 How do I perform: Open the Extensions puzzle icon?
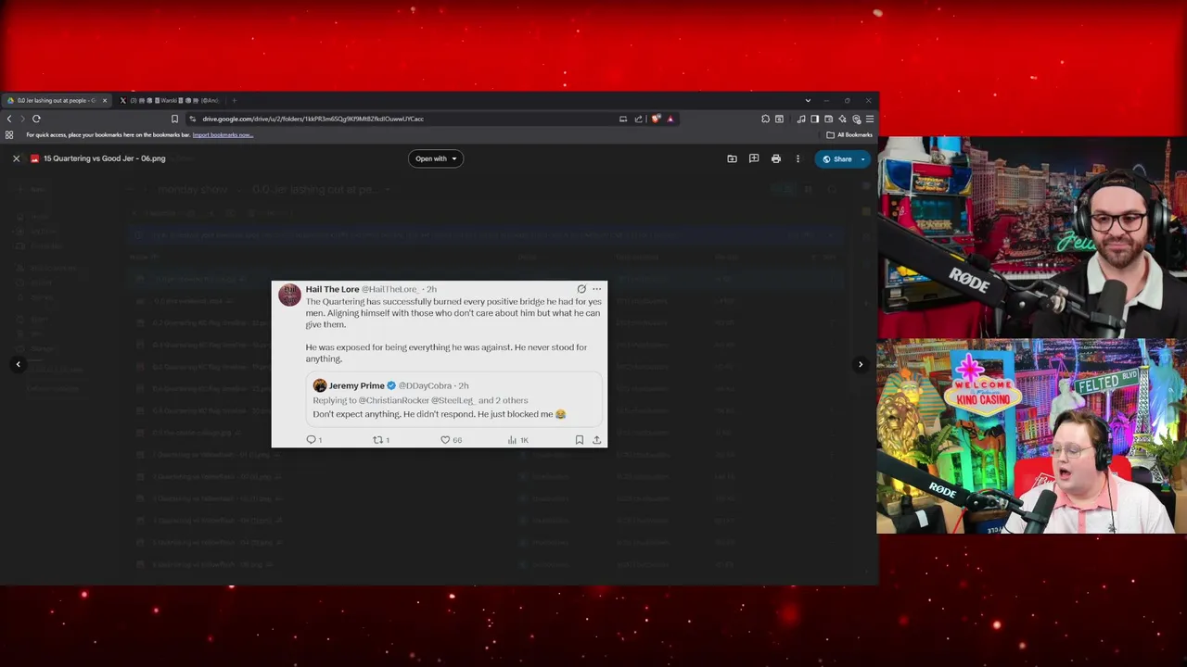(x=765, y=119)
